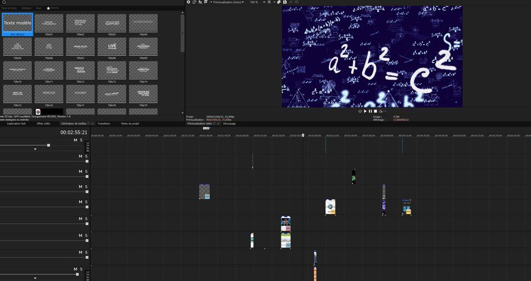Switch to the Transitions tab
531x281 pixels.
pyautogui.click(x=103, y=124)
